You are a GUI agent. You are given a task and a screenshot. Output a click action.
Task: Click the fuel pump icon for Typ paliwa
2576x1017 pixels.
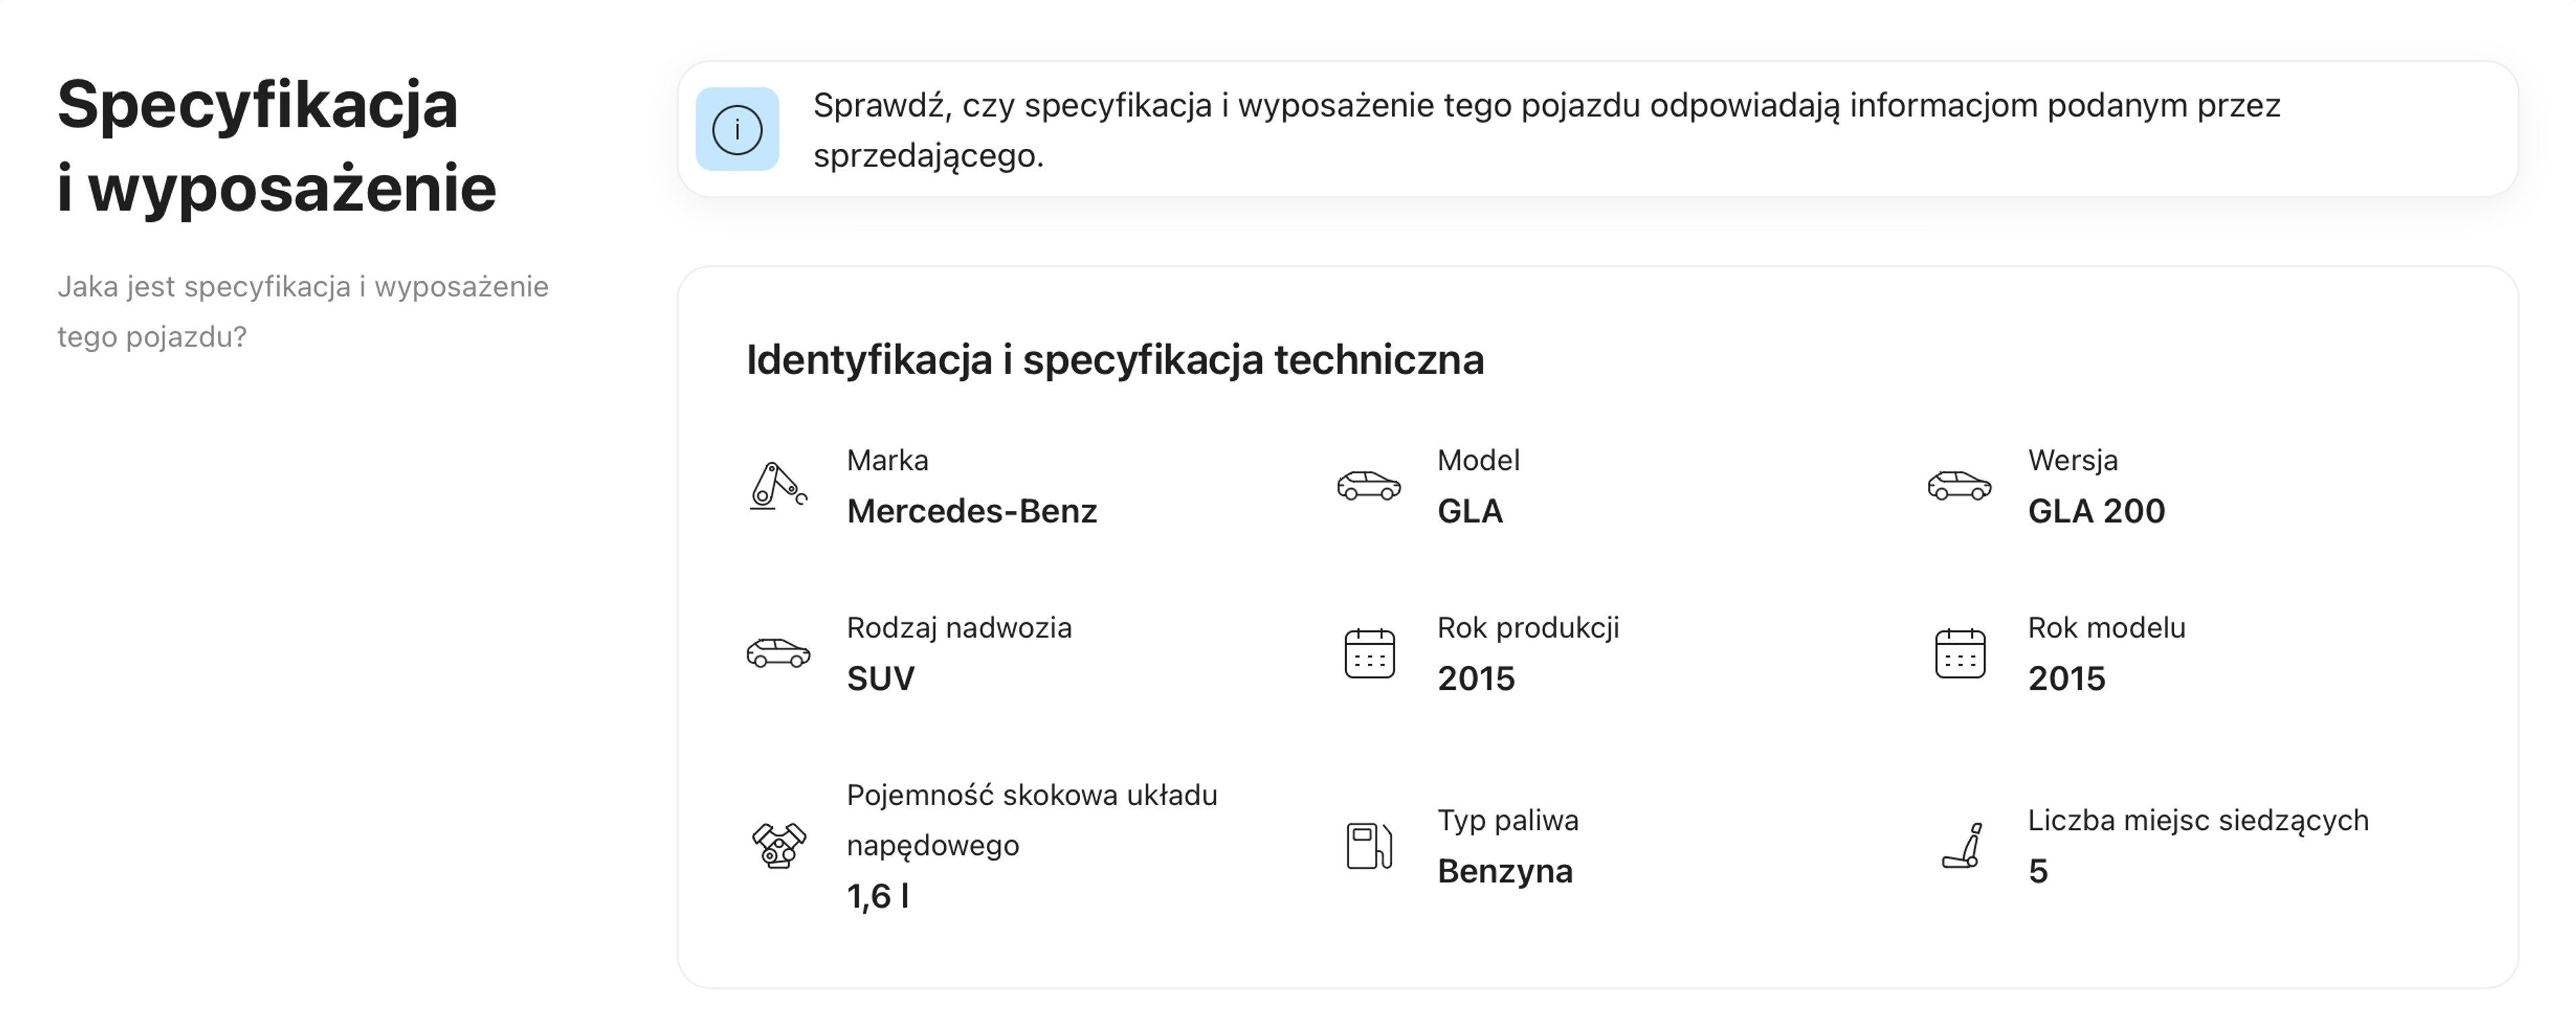tap(1368, 845)
